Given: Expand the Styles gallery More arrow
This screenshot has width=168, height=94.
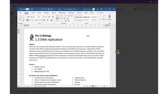Looking at the screenshot, I should coord(99,20).
